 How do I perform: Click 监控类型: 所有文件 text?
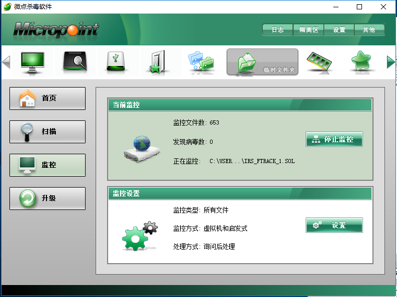(x=201, y=210)
